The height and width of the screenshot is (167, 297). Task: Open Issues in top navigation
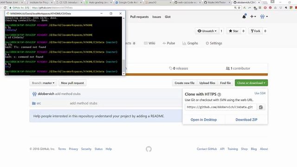(x=157, y=17)
